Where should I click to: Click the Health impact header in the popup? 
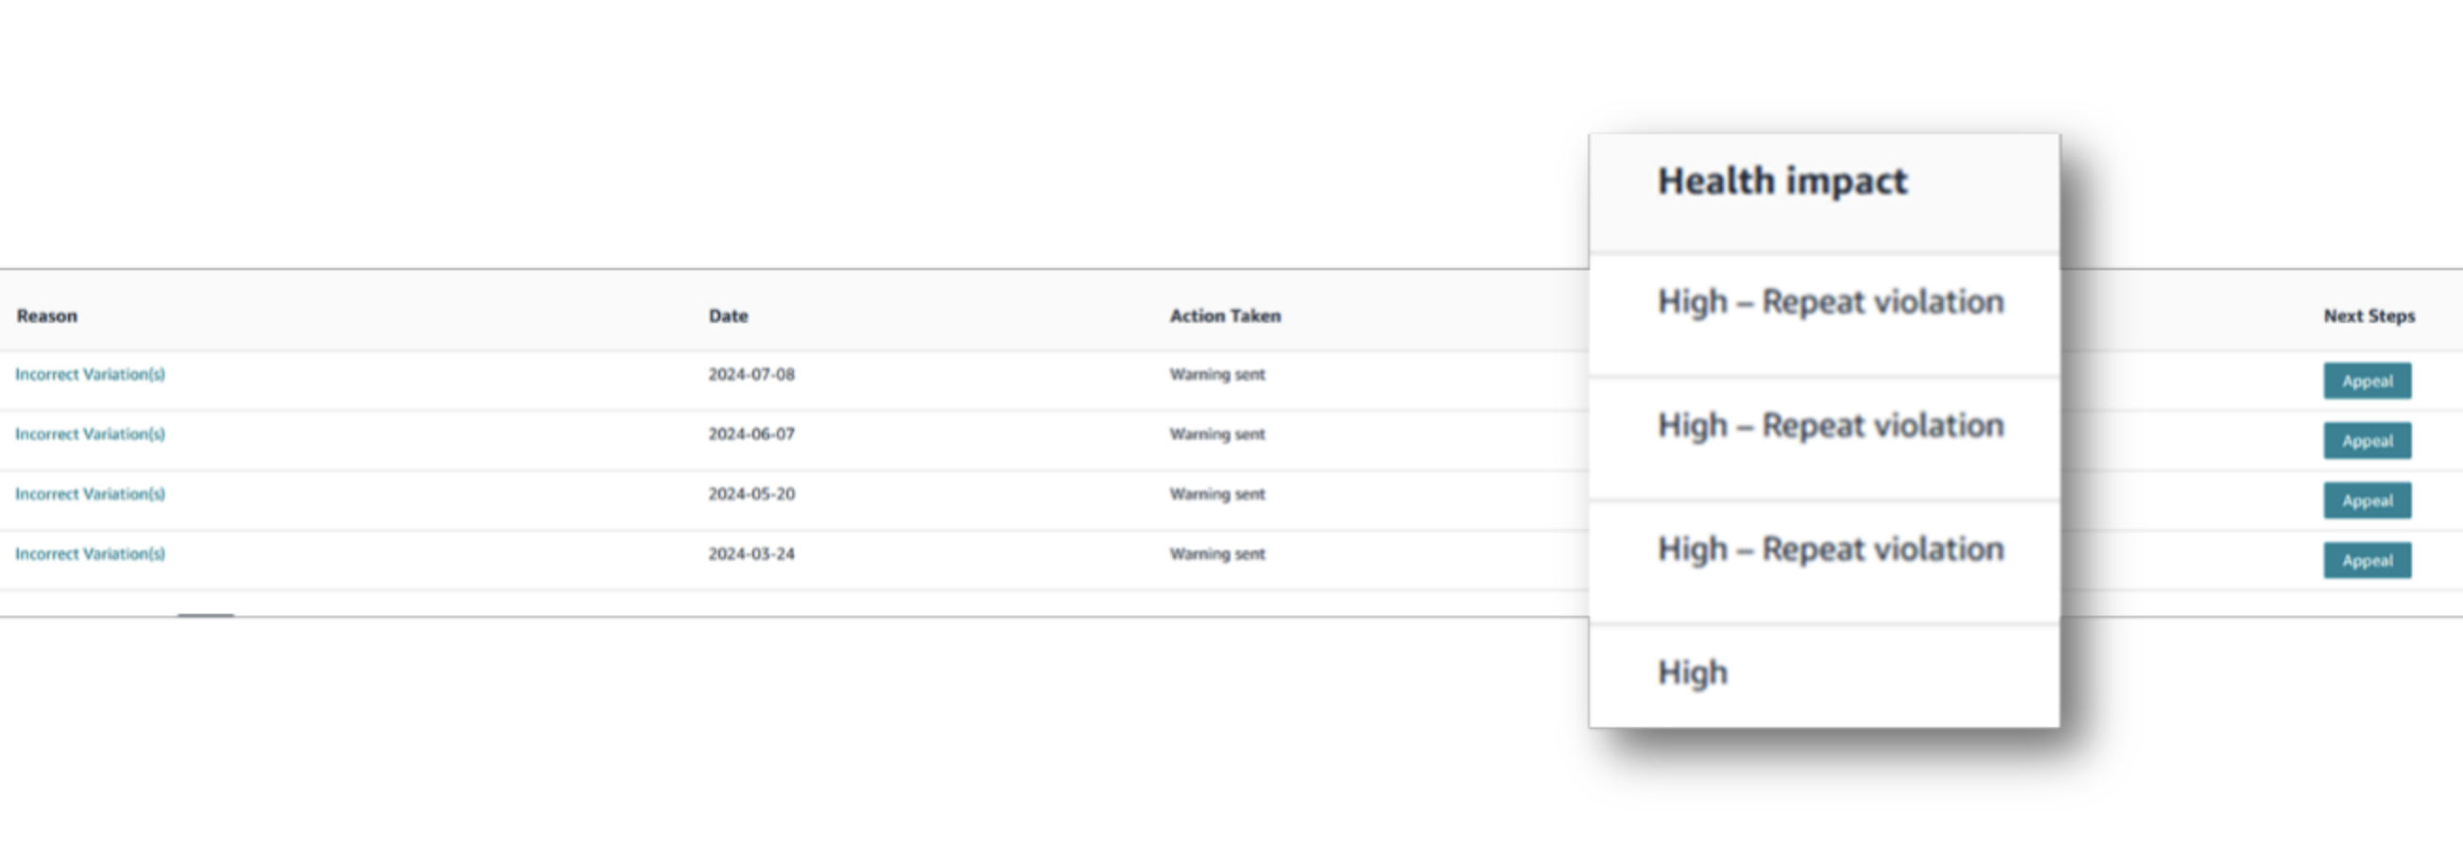[x=1783, y=180]
